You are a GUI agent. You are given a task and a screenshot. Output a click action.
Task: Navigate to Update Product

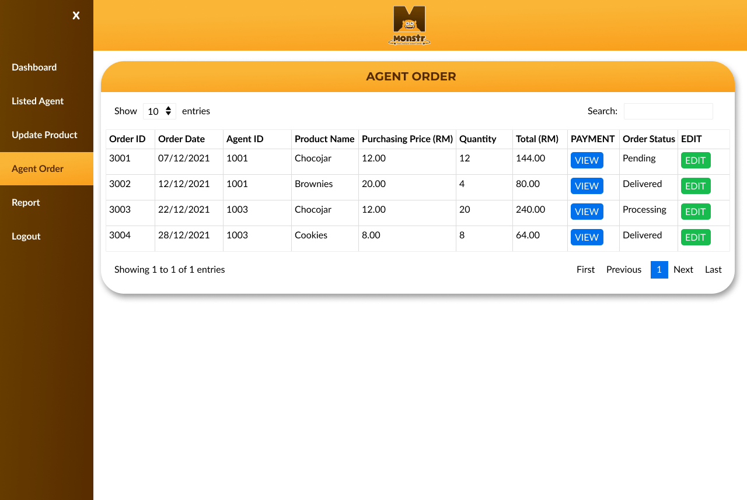[44, 135]
